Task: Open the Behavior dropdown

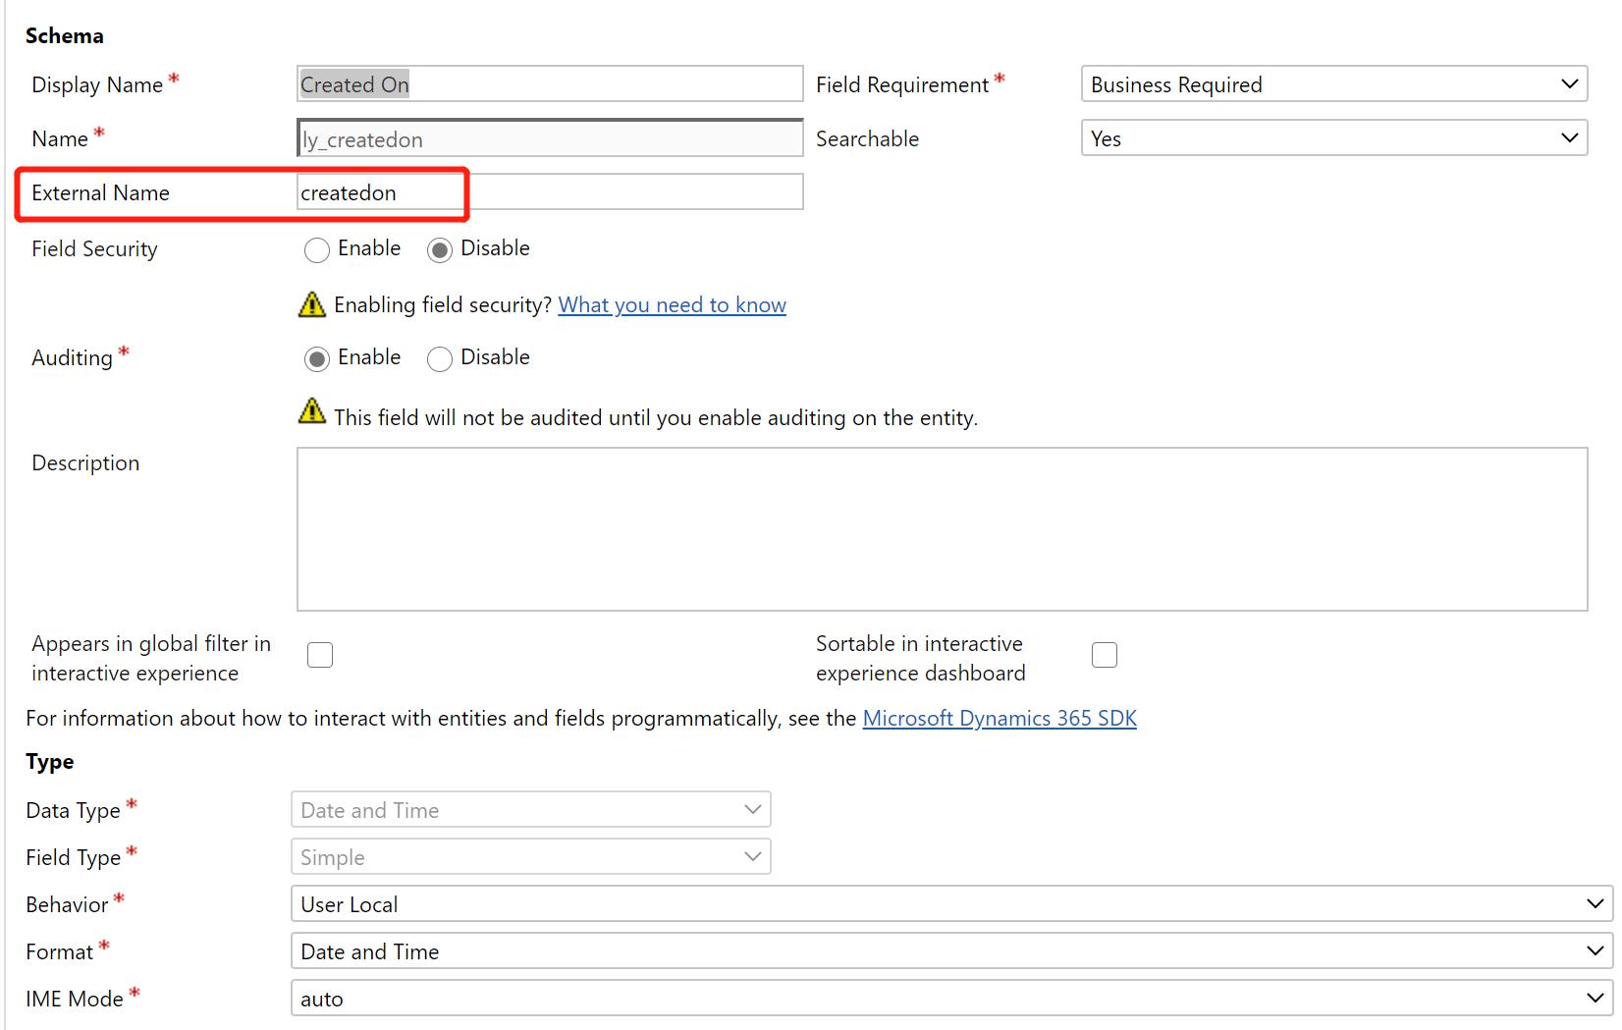Action: [x=952, y=904]
